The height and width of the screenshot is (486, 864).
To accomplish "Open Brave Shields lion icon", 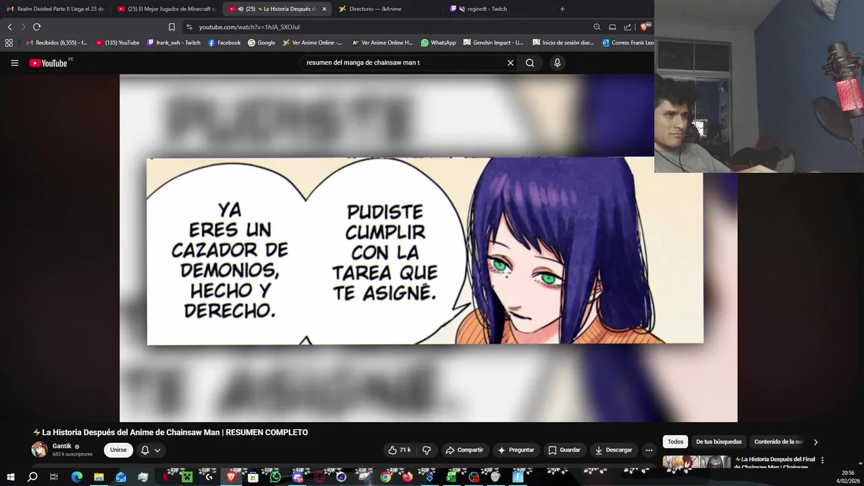I will (x=645, y=27).
